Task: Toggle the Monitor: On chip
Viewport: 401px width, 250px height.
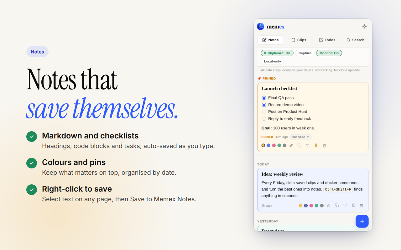Action: (x=329, y=53)
